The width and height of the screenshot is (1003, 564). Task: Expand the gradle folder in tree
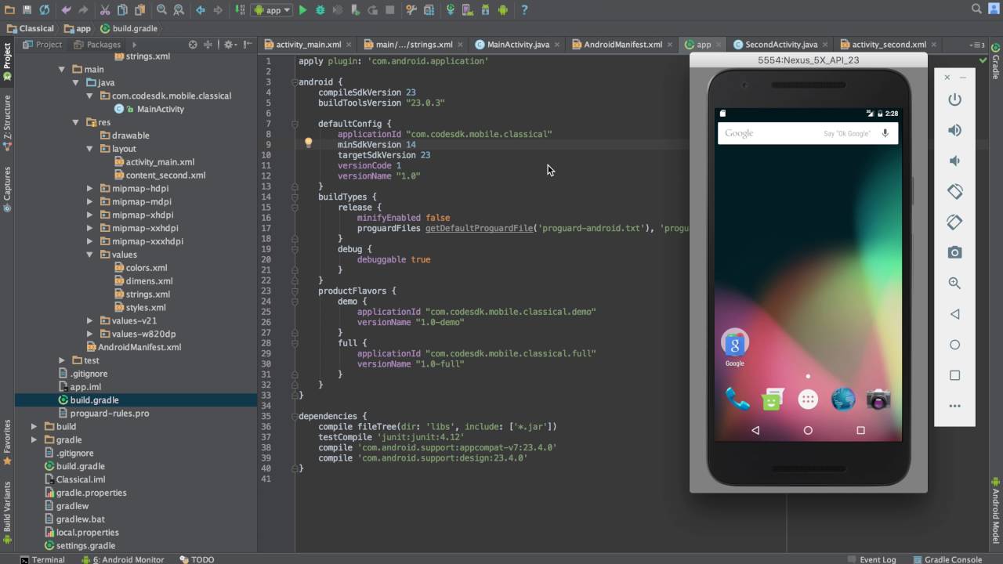(34, 439)
